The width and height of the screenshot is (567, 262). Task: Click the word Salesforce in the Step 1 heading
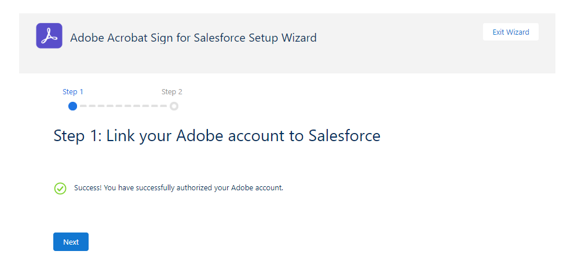click(x=344, y=136)
